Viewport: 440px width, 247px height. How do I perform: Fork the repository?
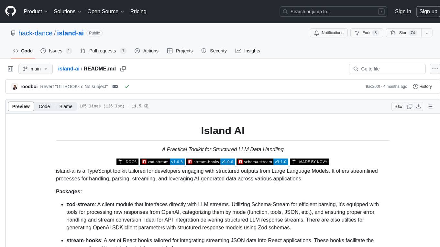[367, 33]
